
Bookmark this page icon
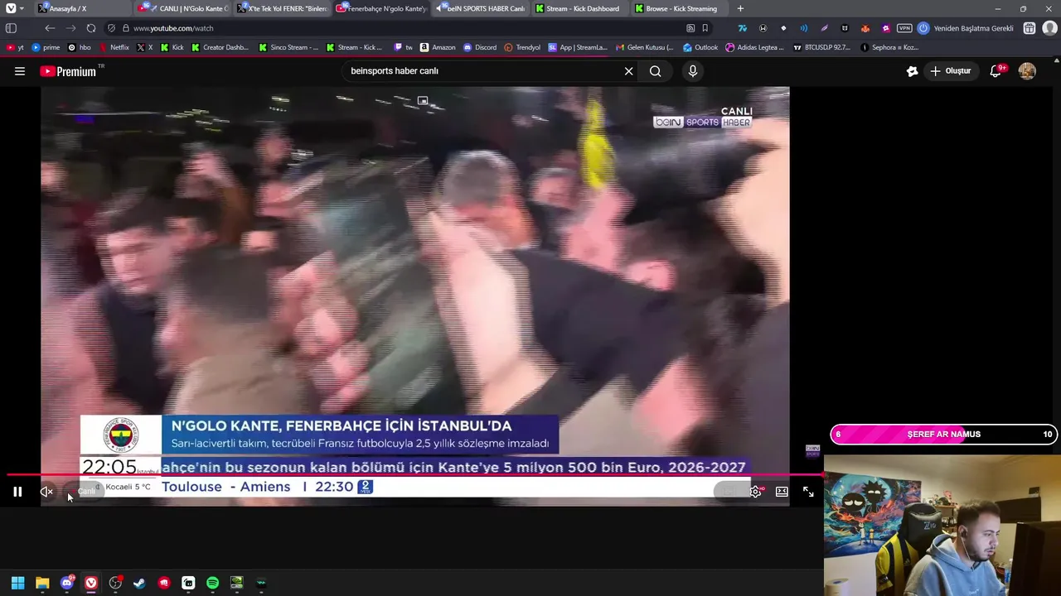[705, 28]
